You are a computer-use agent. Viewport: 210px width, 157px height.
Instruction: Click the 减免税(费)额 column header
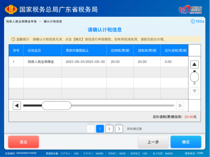pos(147,50)
